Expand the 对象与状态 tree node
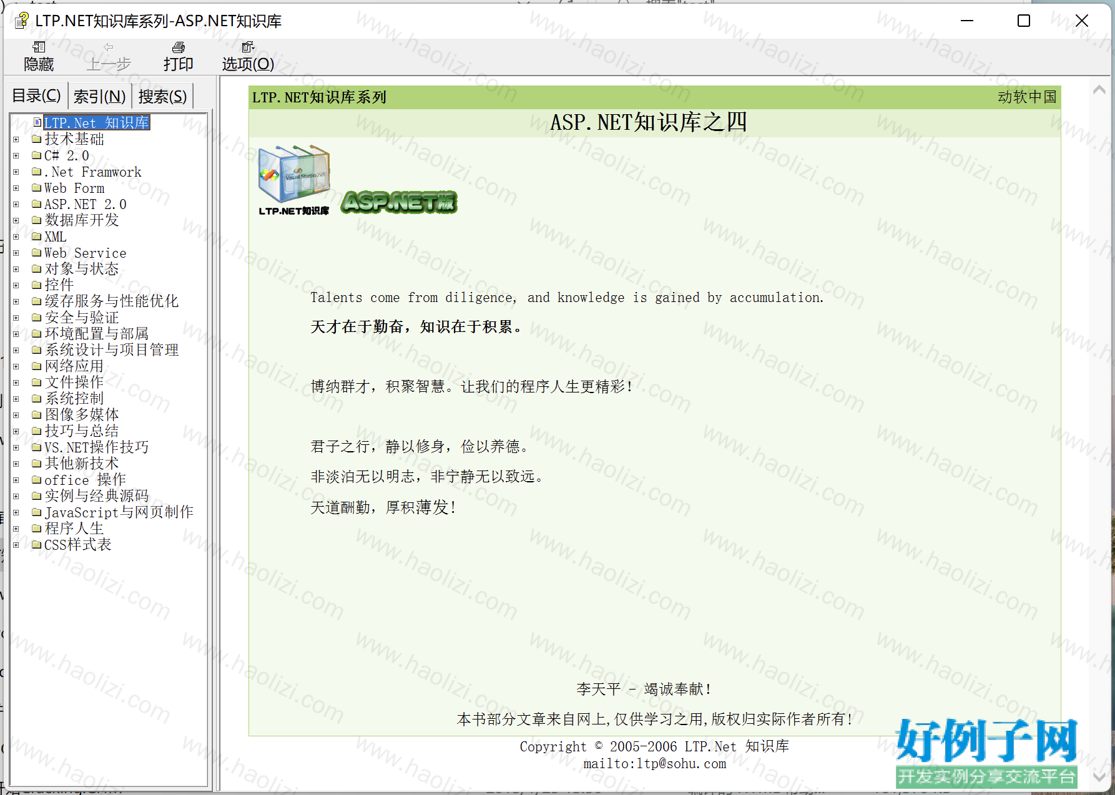Screen dimensions: 1115x795 16,269
